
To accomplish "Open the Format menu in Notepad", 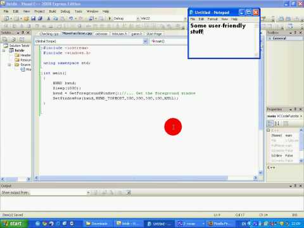I will pos(212,19).
